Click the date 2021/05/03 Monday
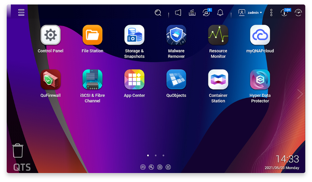The width and height of the screenshot is (312, 182). point(282,168)
